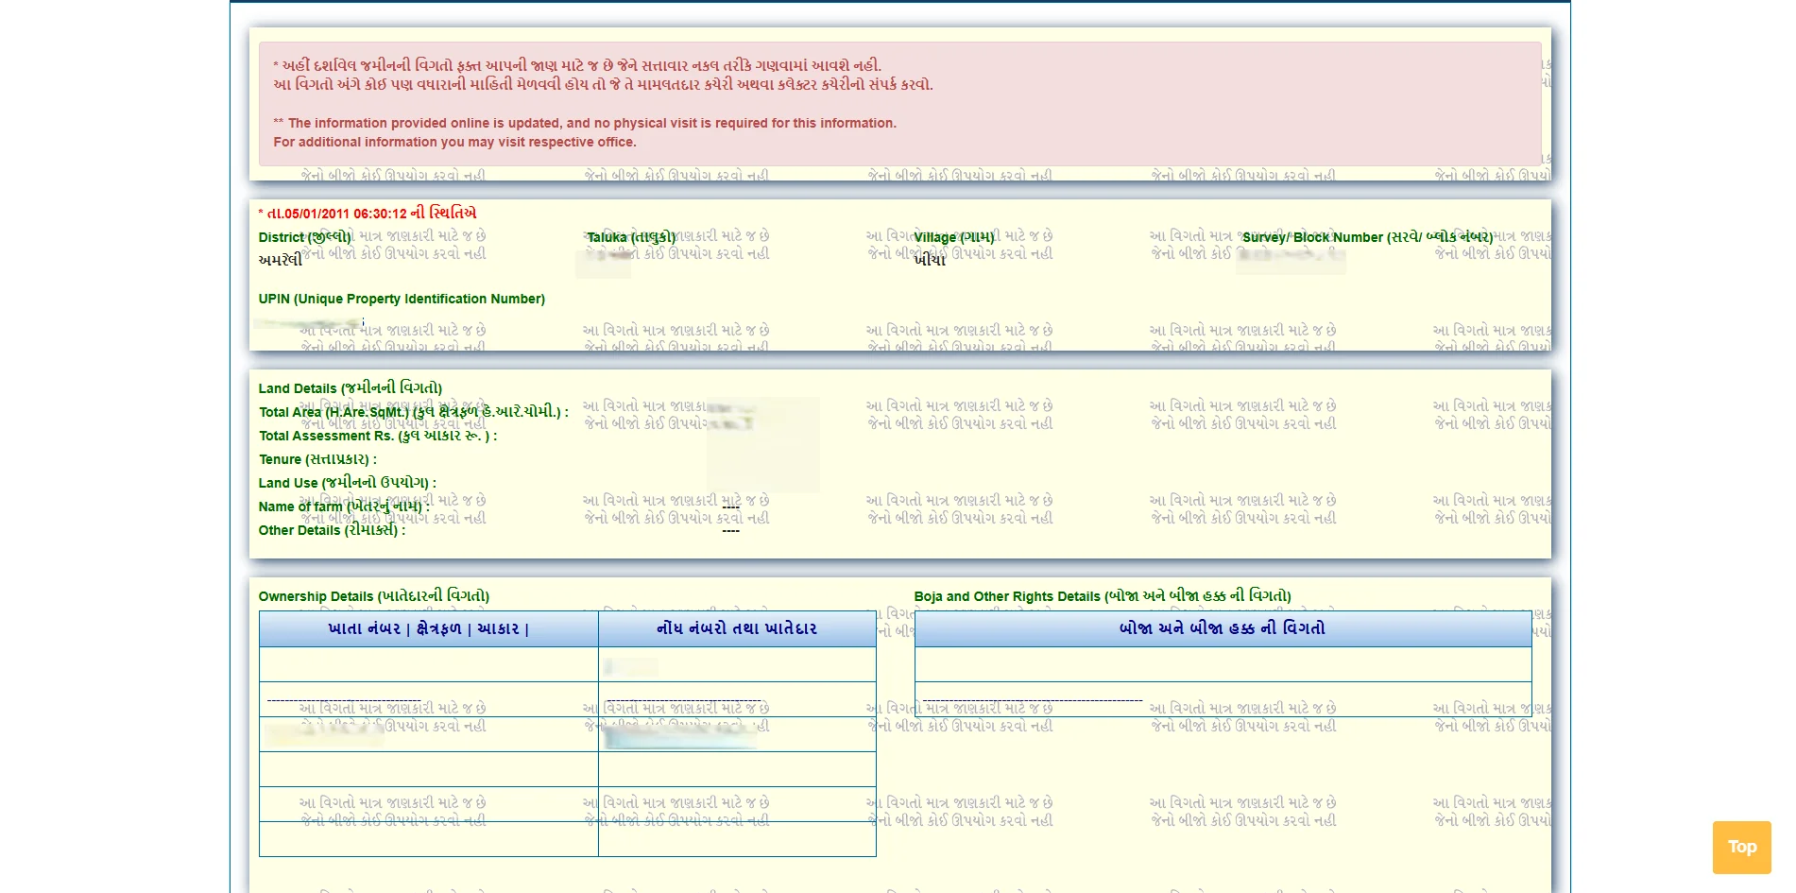Click the ખાતા નંબર | ક્ષેત્રફળ | આકાર column header
The image size is (1796, 893).
(x=428, y=628)
